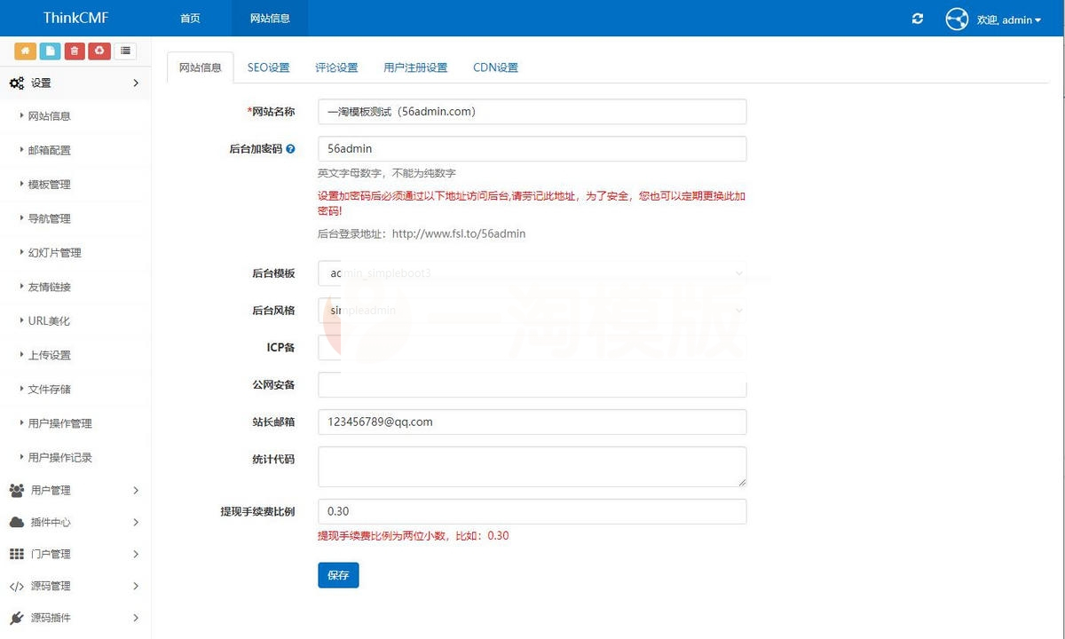This screenshot has width=1065, height=639.
Task: Click the orange home icon
Action: point(25,51)
